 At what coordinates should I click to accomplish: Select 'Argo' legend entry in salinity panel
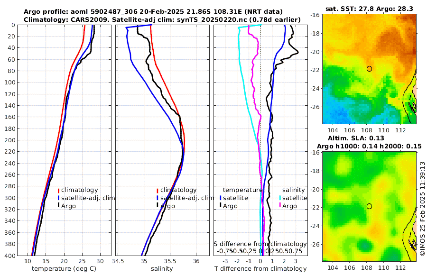click(x=167, y=206)
